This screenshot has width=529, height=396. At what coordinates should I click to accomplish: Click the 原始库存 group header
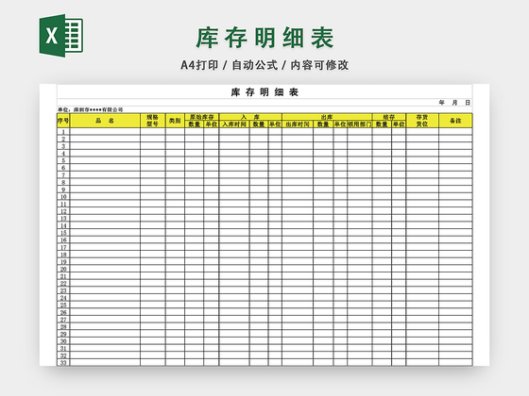pyautogui.click(x=201, y=117)
